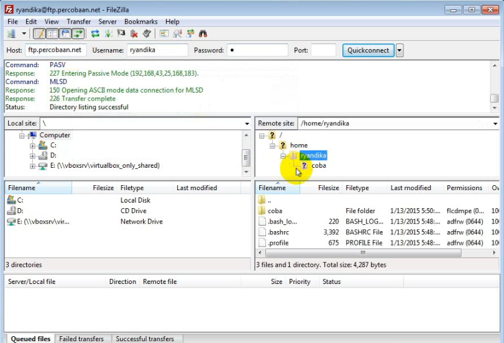Viewport: 504px width, 343px height.
Task: Open the Edit menu
Action: pyautogui.click(x=31, y=22)
